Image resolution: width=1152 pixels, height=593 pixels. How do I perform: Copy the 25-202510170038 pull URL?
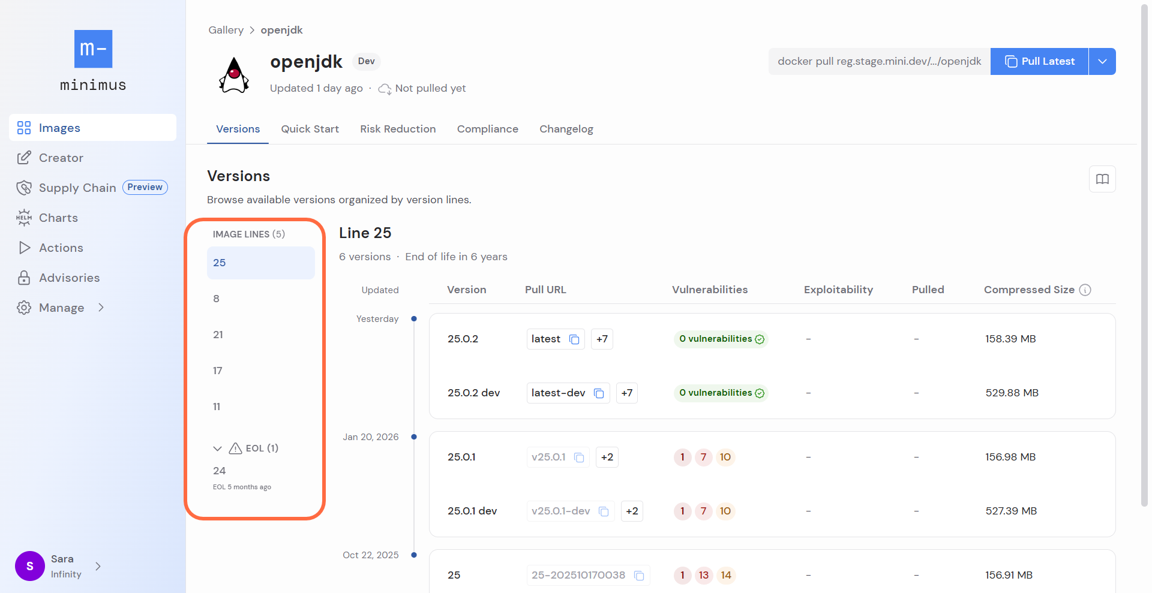point(639,576)
